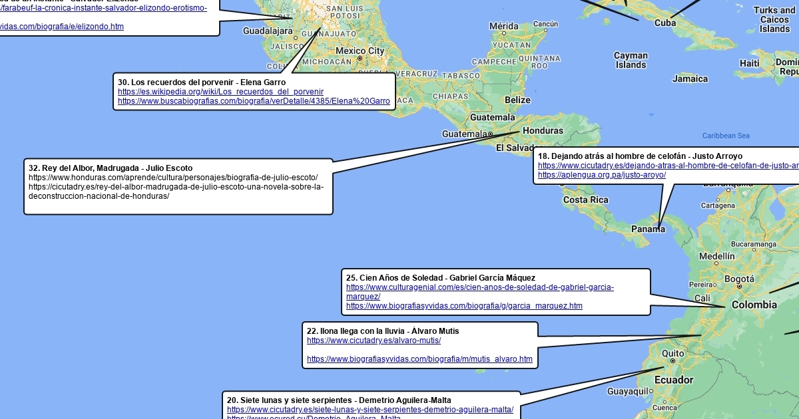Click the Yucatán state label
Screen dimensions: 799x419
511,45
